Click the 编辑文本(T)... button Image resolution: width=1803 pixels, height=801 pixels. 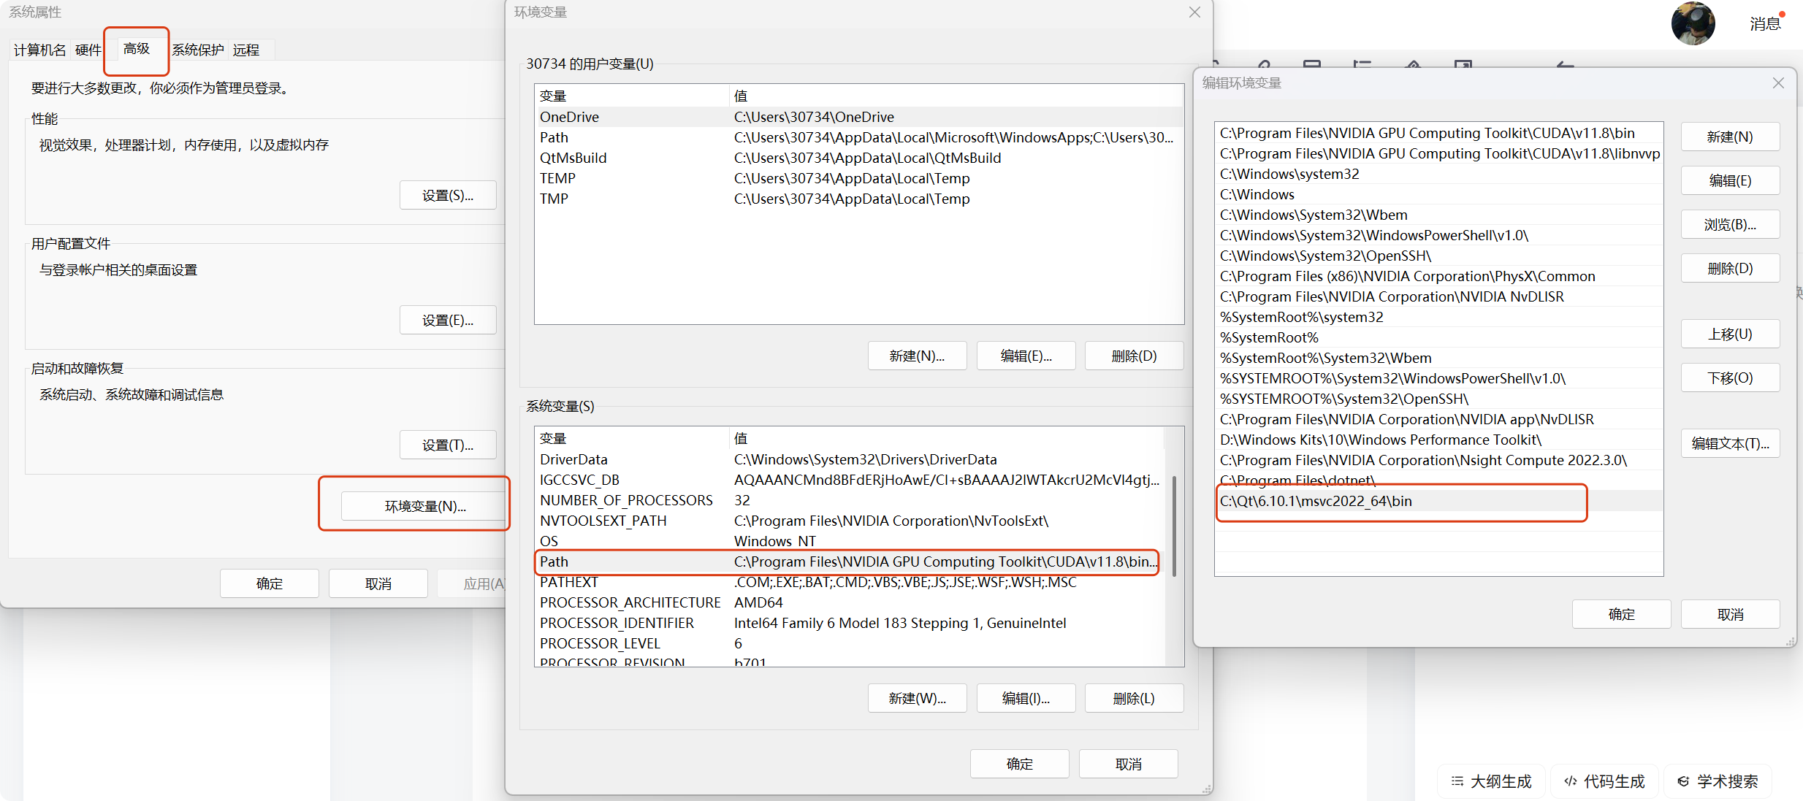coord(1729,443)
